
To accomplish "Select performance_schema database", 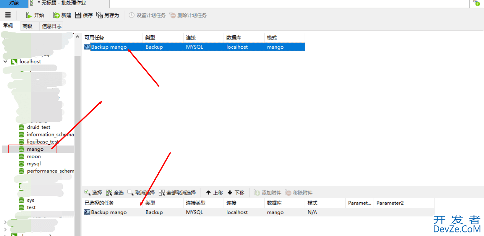I will tap(50, 171).
